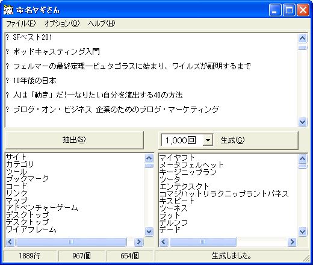
Task: Select サイト in the left list
Action: click(x=16, y=157)
